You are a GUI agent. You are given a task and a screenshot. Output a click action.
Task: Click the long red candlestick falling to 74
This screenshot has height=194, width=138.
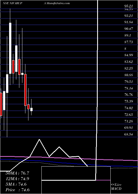25,90
